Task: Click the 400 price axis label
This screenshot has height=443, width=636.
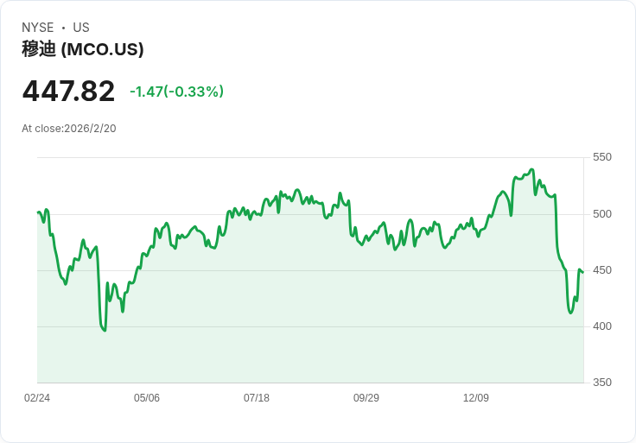Action: click(x=602, y=326)
